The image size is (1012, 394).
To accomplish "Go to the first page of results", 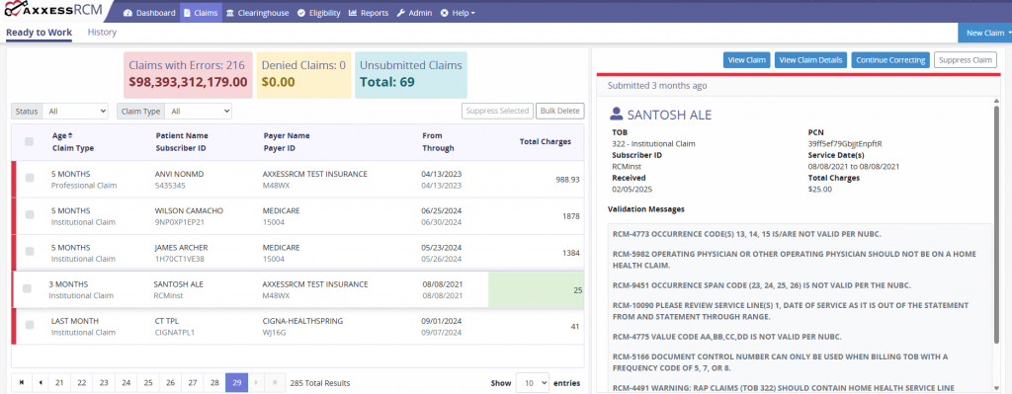I will (22, 382).
